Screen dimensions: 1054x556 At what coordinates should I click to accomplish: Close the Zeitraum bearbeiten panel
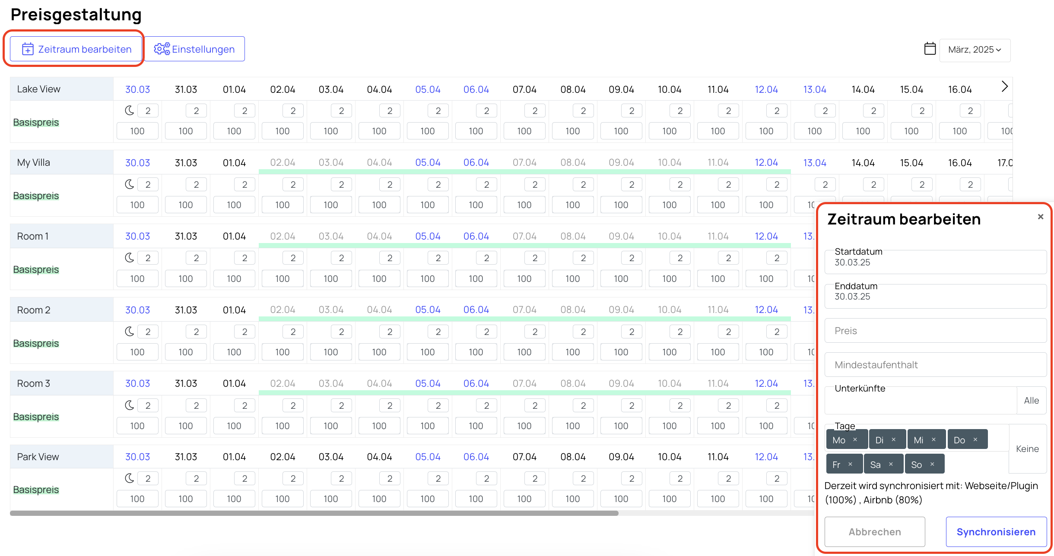click(1041, 217)
